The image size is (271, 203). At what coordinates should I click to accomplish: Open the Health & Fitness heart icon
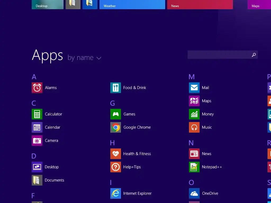[x=116, y=154]
